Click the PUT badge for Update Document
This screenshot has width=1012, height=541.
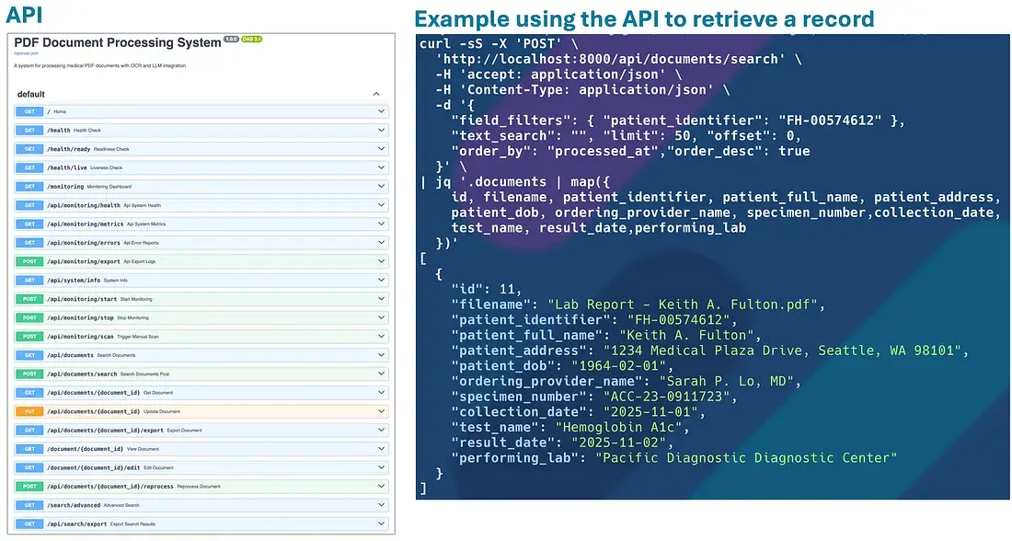(29, 411)
